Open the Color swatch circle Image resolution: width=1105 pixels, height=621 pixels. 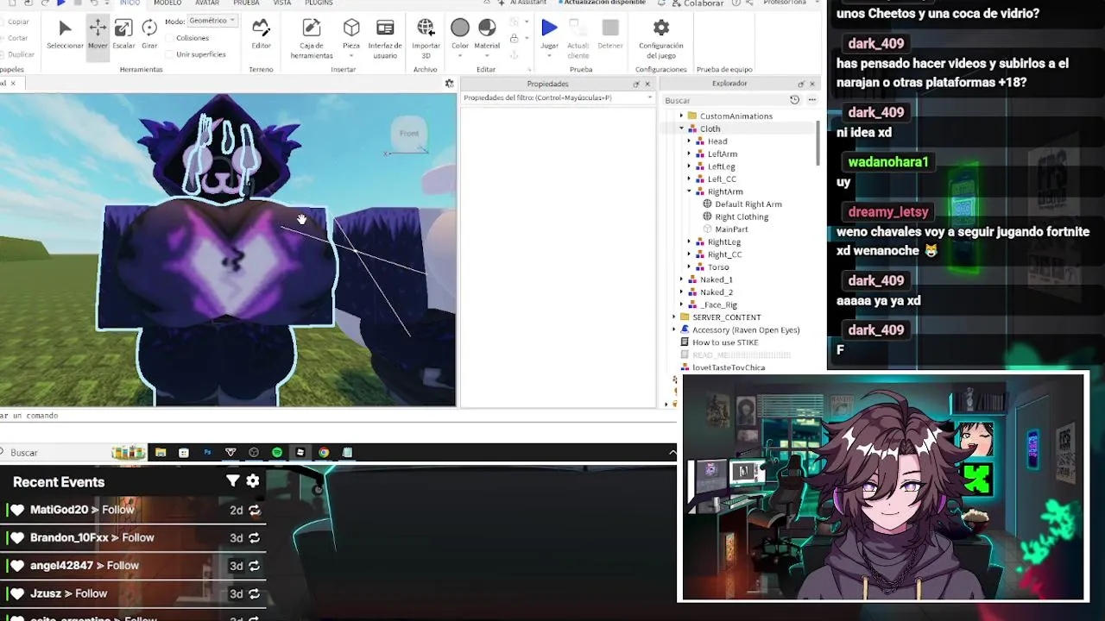[460, 28]
